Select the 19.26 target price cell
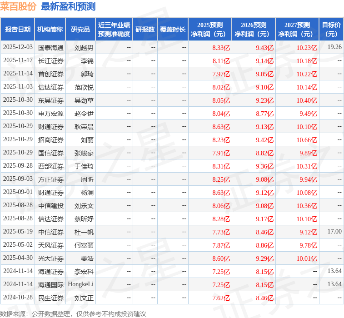 pyautogui.click(x=334, y=47)
